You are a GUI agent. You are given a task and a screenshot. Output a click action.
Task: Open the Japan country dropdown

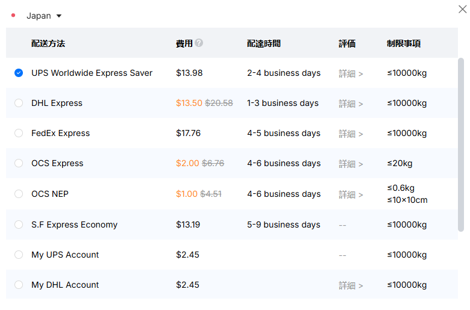(44, 16)
